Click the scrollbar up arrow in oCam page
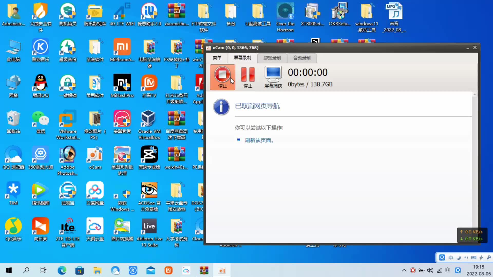 click(475, 95)
